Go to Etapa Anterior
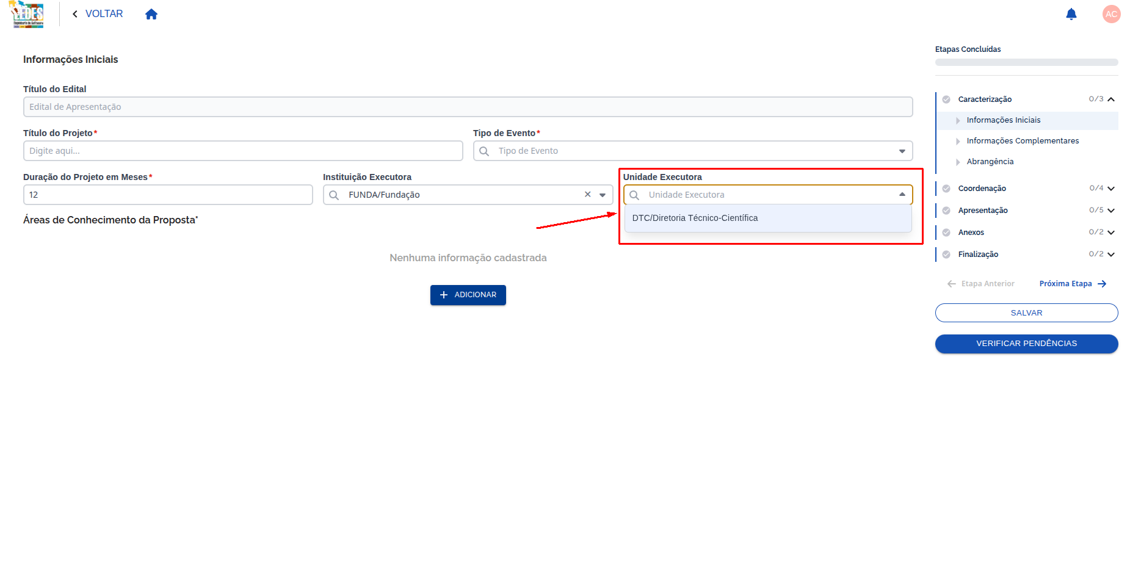The width and height of the screenshot is (1130, 567). pos(981,284)
